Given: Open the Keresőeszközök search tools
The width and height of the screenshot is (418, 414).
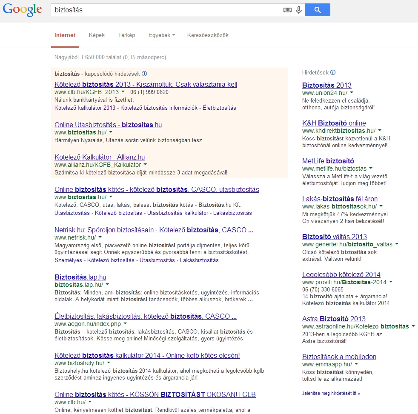Looking at the screenshot, I should click(x=208, y=35).
